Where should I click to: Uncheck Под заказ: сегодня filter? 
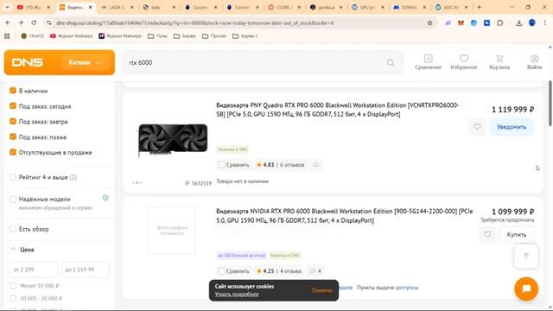tap(13, 105)
